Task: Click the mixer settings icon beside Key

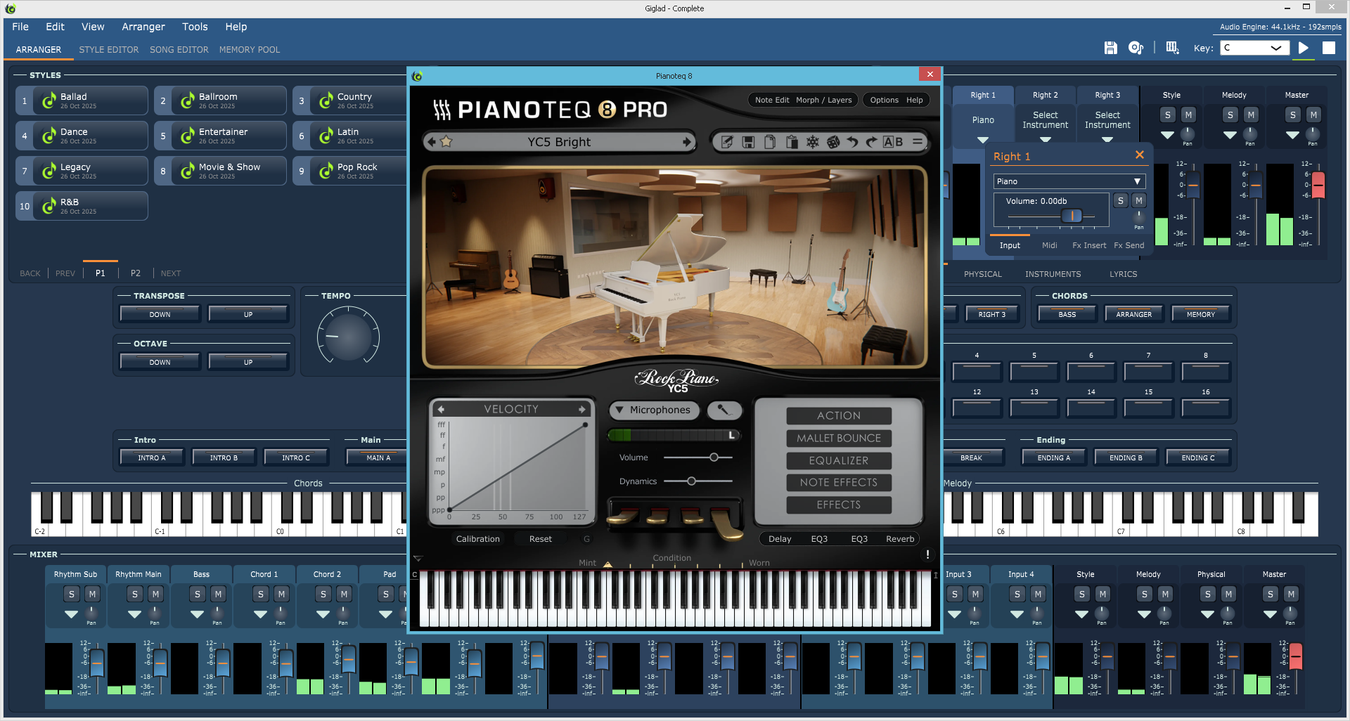Action: click(x=1172, y=48)
